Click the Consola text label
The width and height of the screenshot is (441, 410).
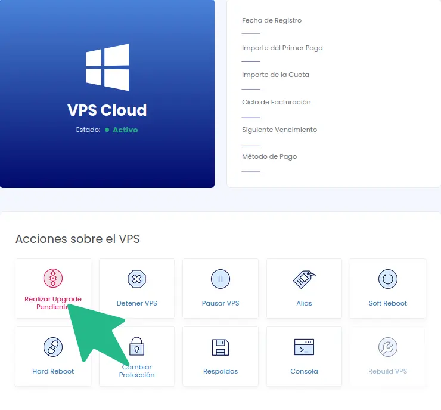point(305,371)
